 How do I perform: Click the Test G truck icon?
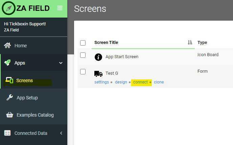(98, 73)
